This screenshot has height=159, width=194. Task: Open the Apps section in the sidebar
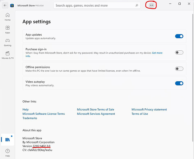(x=8, y=30)
